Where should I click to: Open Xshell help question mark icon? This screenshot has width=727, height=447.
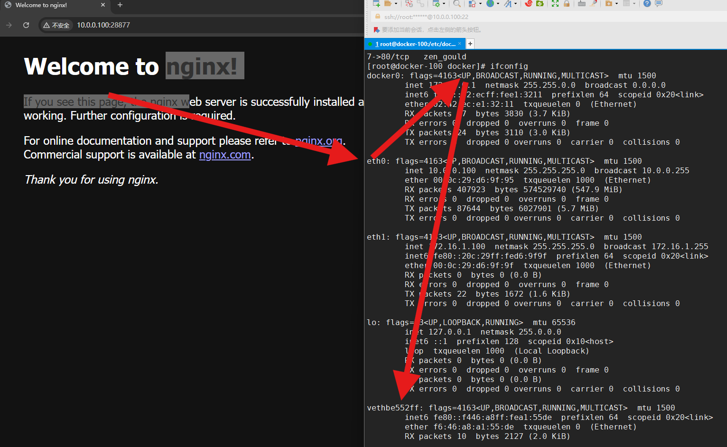[x=647, y=3]
